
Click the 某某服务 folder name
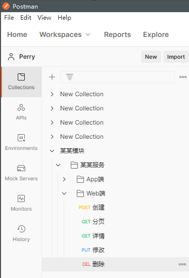point(92,165)
